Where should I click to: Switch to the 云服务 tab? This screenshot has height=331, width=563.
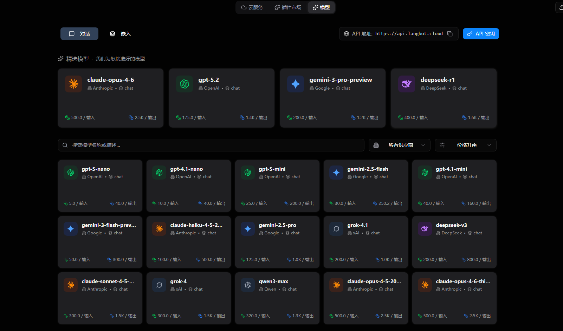[252, 7]
